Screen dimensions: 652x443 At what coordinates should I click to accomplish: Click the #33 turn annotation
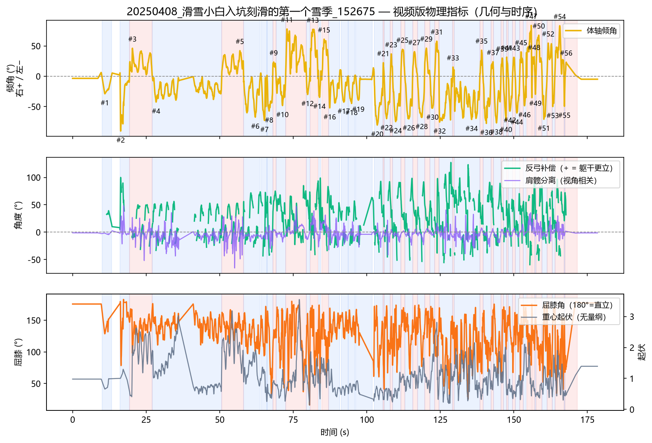[453, 58]
